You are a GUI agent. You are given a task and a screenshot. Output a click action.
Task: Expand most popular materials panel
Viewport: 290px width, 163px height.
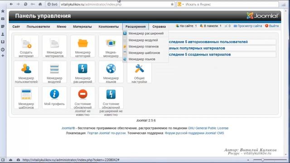click(222, 48)
